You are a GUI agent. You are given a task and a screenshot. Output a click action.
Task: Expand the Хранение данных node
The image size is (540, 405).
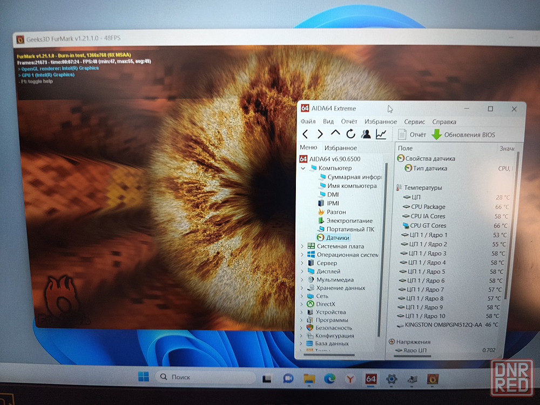point(302,288)
